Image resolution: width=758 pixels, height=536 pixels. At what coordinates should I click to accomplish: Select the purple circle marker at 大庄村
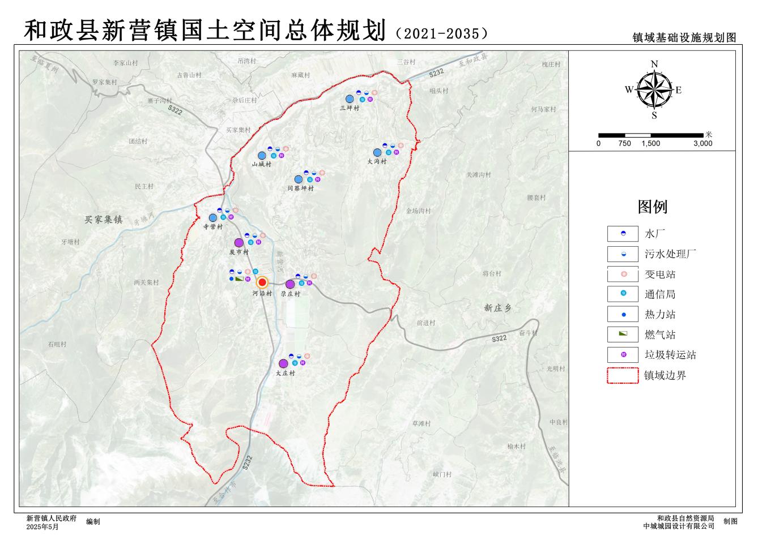283,363
